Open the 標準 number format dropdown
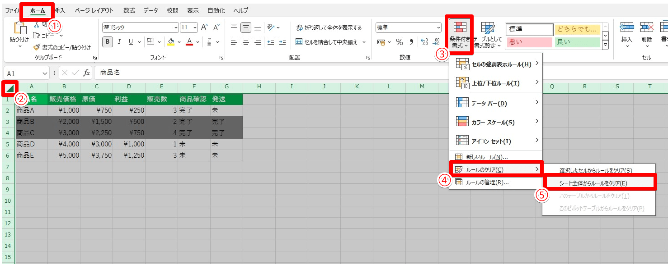The width and height of the screenshot is (668, 264). (x=408, y=27)
